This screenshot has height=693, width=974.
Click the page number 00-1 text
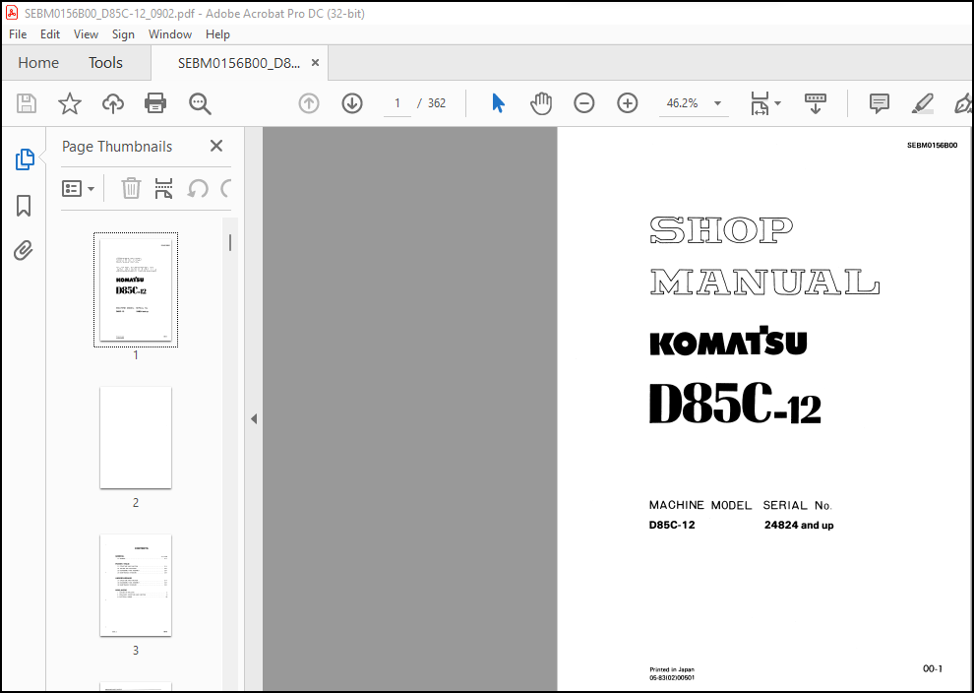933,668
